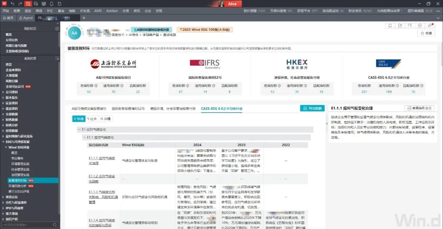Open the 股票 menu
Image resolution: width=443 pixels, height=229 pixels.
click(x=17, y=11)
